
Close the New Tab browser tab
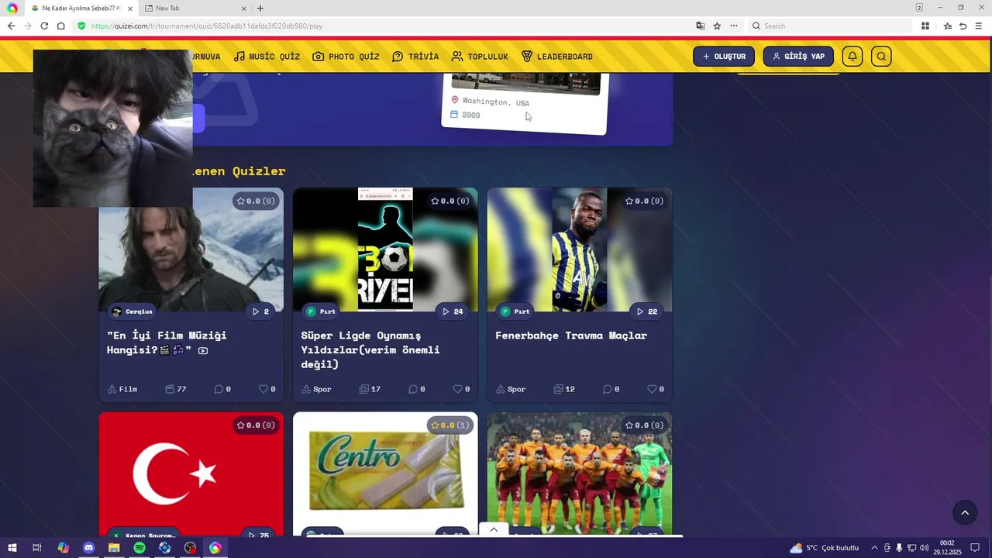click(x=244, y=9)
